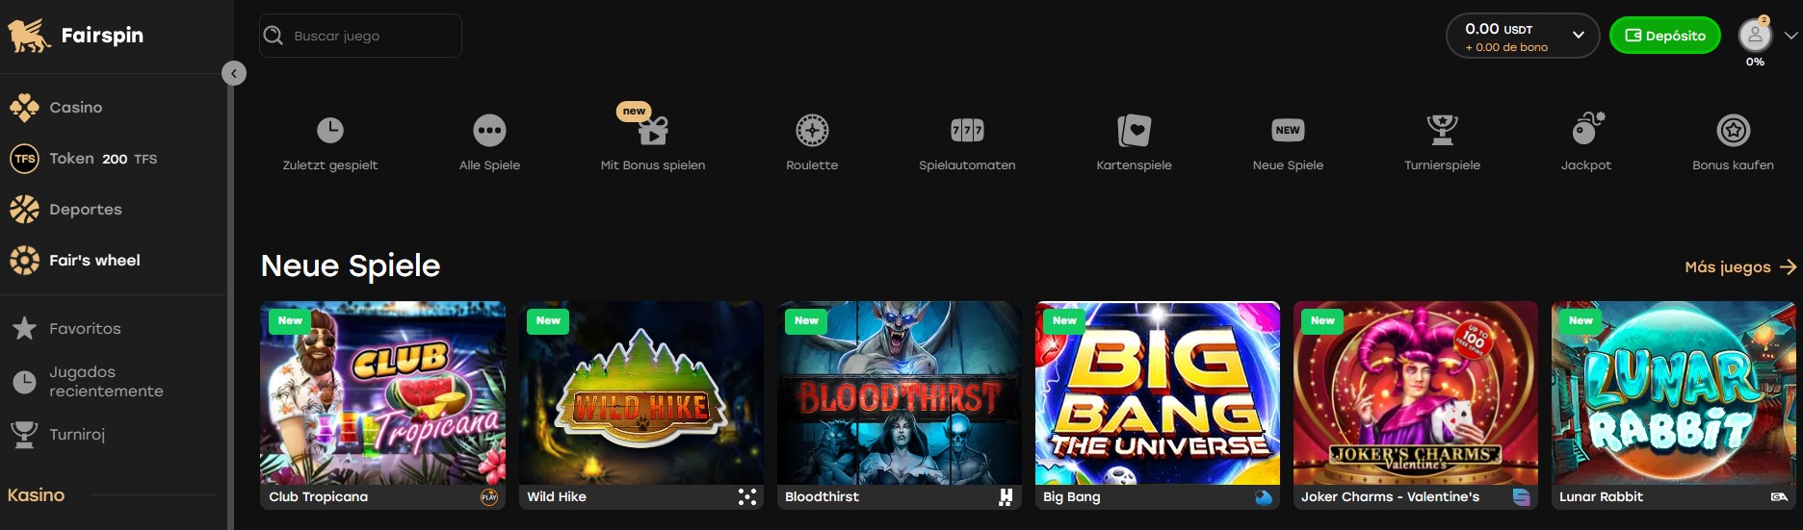Image resolution: width=1803 pixels, height=530 pixels.
Task: Click the green Depósito button
Action: [1664, 36]
